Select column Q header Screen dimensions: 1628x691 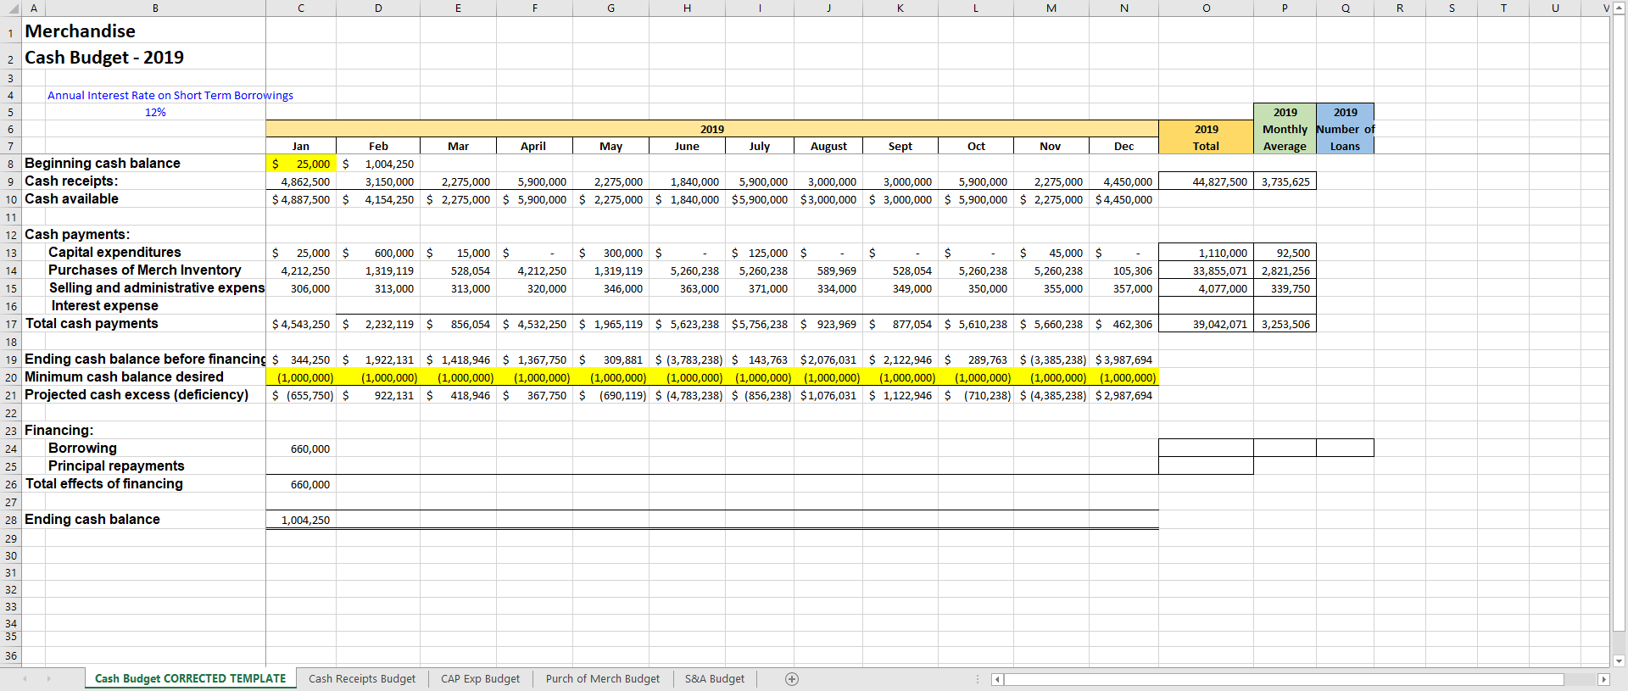1345,8
